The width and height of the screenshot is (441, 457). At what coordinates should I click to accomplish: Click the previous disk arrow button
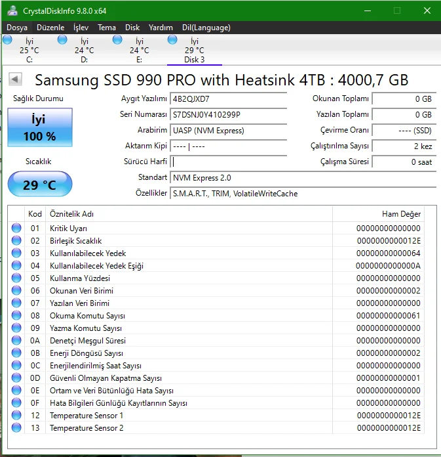[x=15, y=79]
